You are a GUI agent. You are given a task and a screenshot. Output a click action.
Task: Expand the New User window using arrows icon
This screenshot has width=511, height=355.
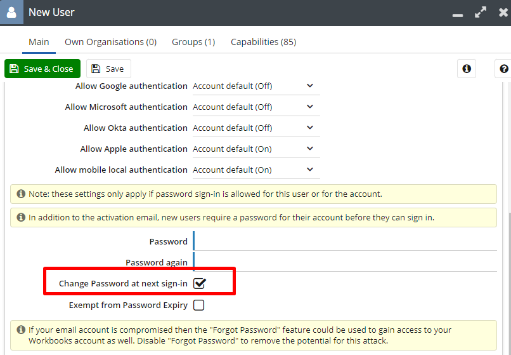click(481, 13)
